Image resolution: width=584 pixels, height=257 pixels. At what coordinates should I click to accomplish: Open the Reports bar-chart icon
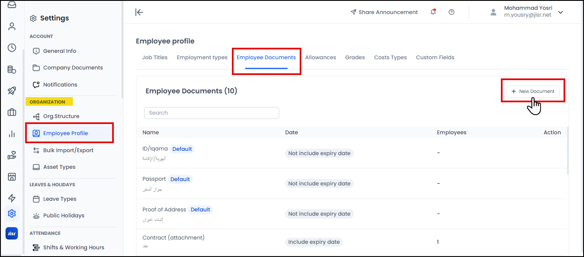point(12,133)
